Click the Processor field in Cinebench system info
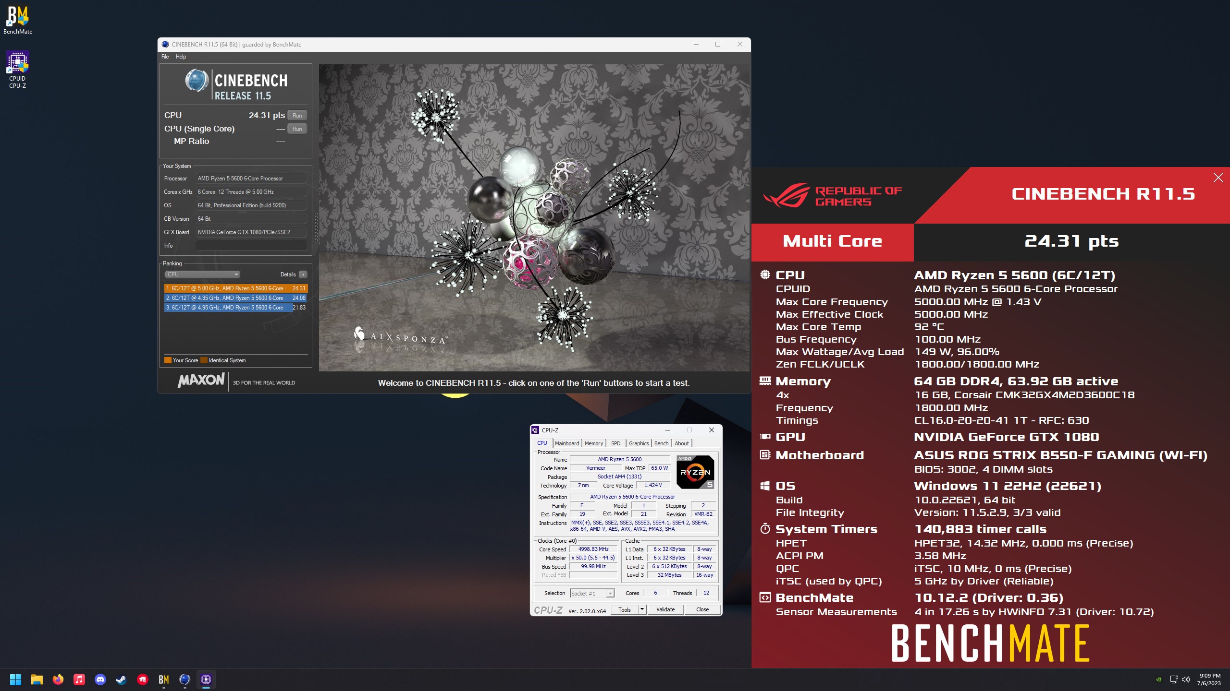The width and height of the screenshot is (1230, 691). 251,178
